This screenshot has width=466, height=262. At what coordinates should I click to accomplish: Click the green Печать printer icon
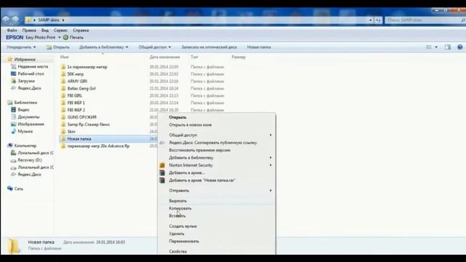[66, 37]
